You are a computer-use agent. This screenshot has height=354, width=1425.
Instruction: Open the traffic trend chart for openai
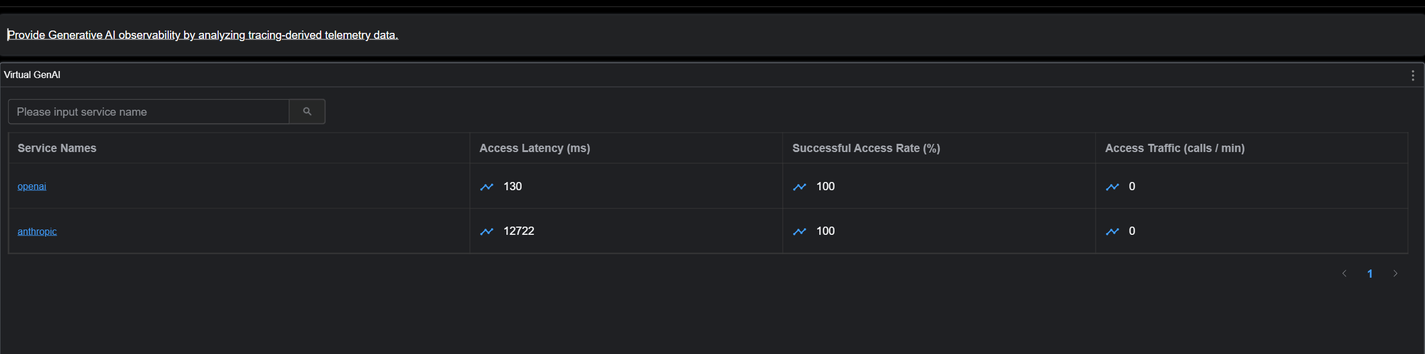pyautogui.click(x=1112, y=187)
